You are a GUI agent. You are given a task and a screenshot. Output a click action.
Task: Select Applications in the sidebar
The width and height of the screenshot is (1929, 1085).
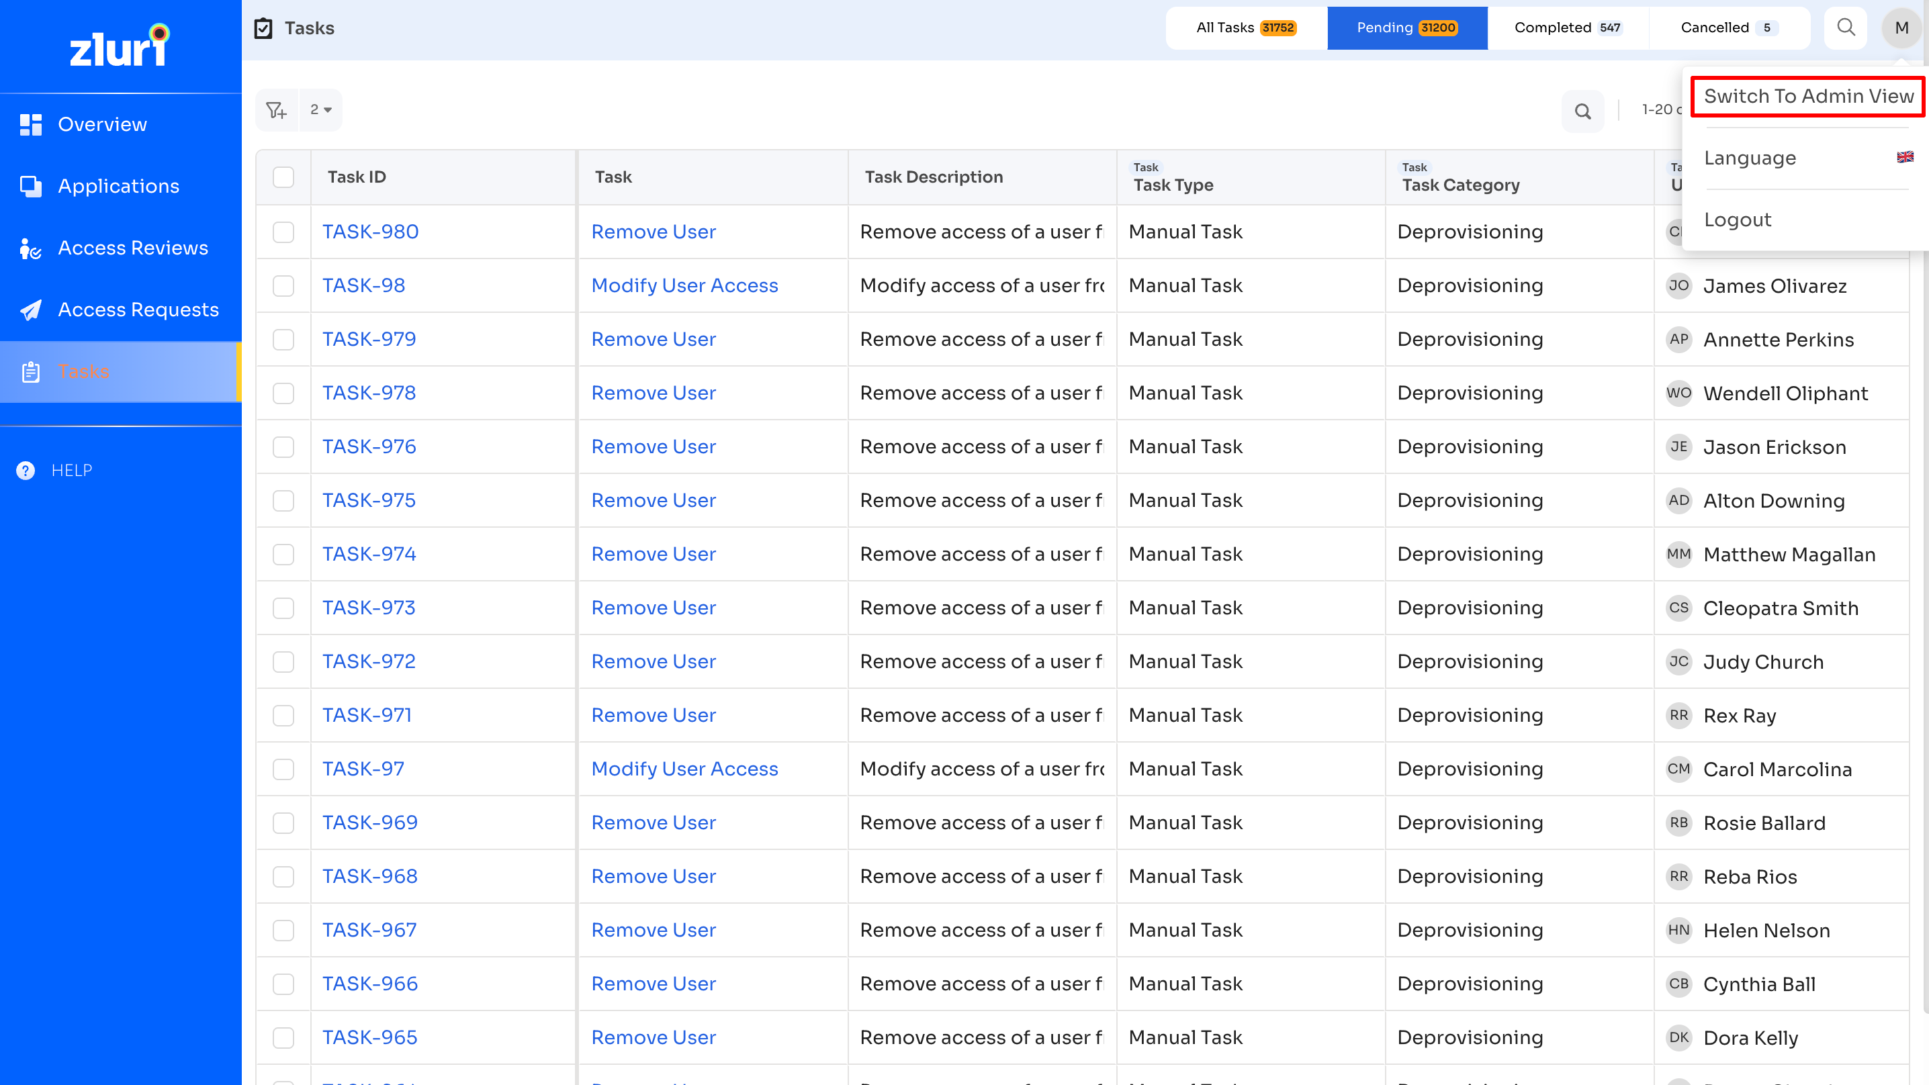[x=118, y=186]
